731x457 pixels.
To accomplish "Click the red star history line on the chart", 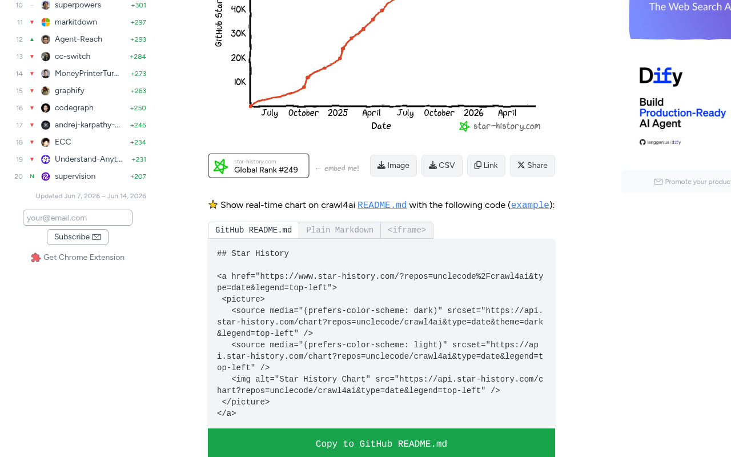I will click(x=323, y=69).
